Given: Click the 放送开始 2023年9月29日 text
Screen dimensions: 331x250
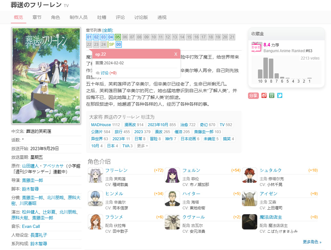Looking at the screenshot, I should (x=35, y=149).
